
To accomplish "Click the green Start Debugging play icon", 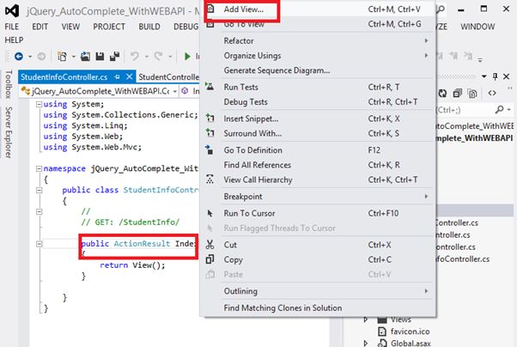I will point(187,57).
